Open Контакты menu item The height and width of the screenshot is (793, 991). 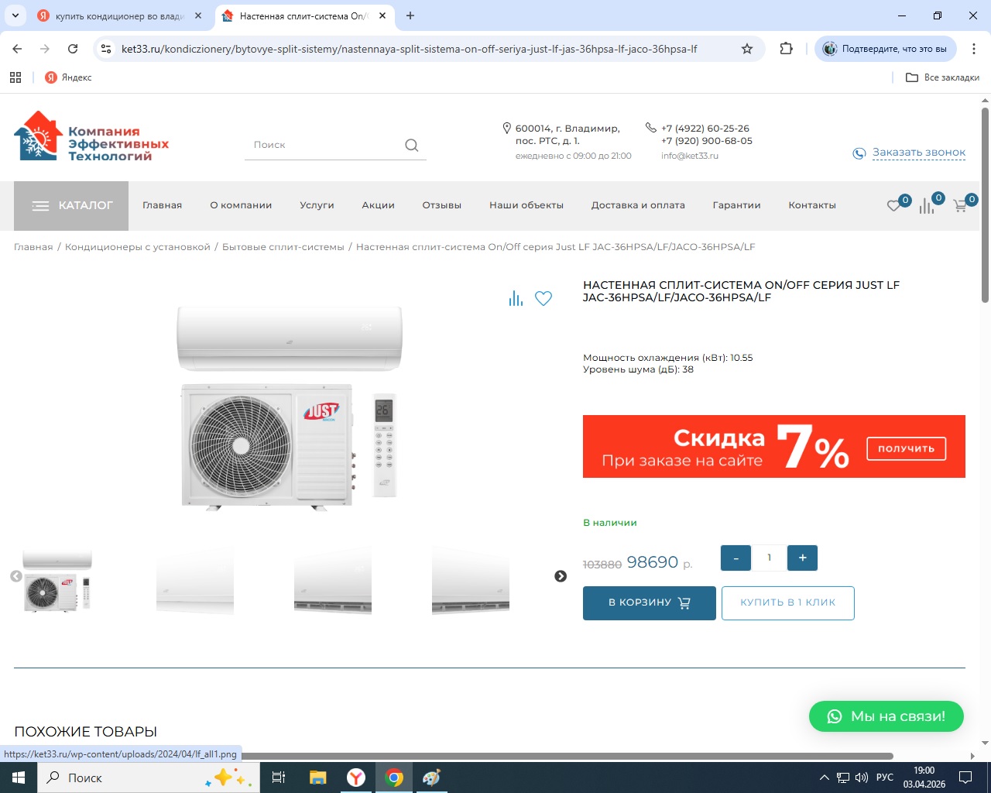click(x=812, y=205)
